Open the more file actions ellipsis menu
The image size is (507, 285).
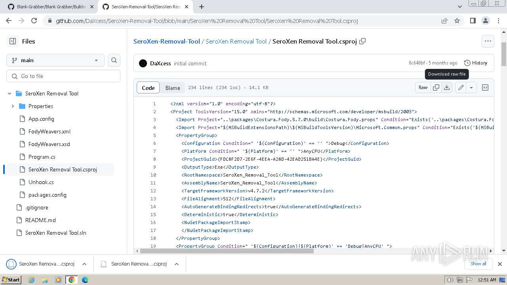click(x=488, y=41)
